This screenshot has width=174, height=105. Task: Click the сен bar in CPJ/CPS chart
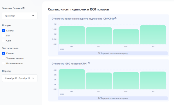point(72,35)
